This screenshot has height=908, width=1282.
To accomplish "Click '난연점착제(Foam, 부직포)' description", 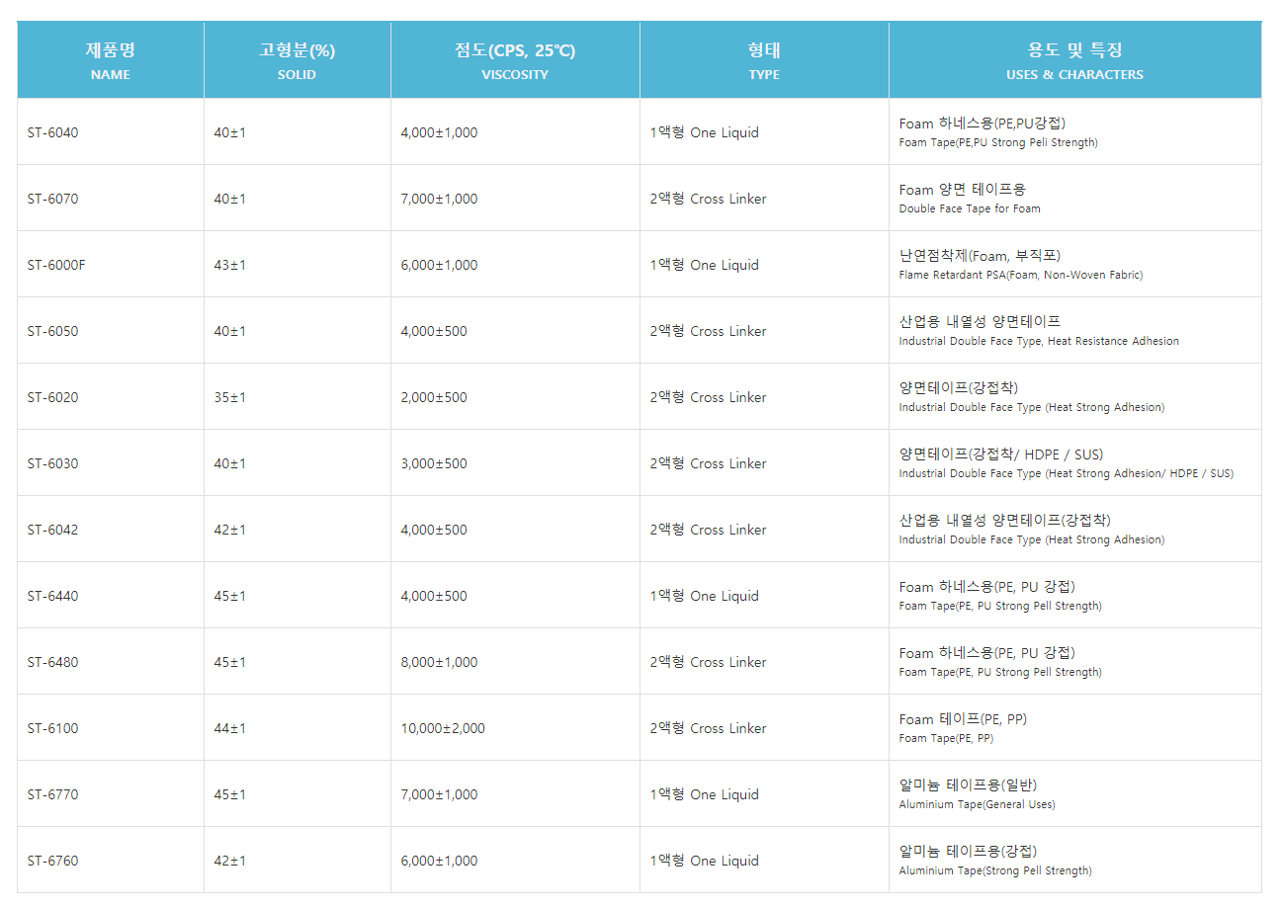I will pos(980,256).
